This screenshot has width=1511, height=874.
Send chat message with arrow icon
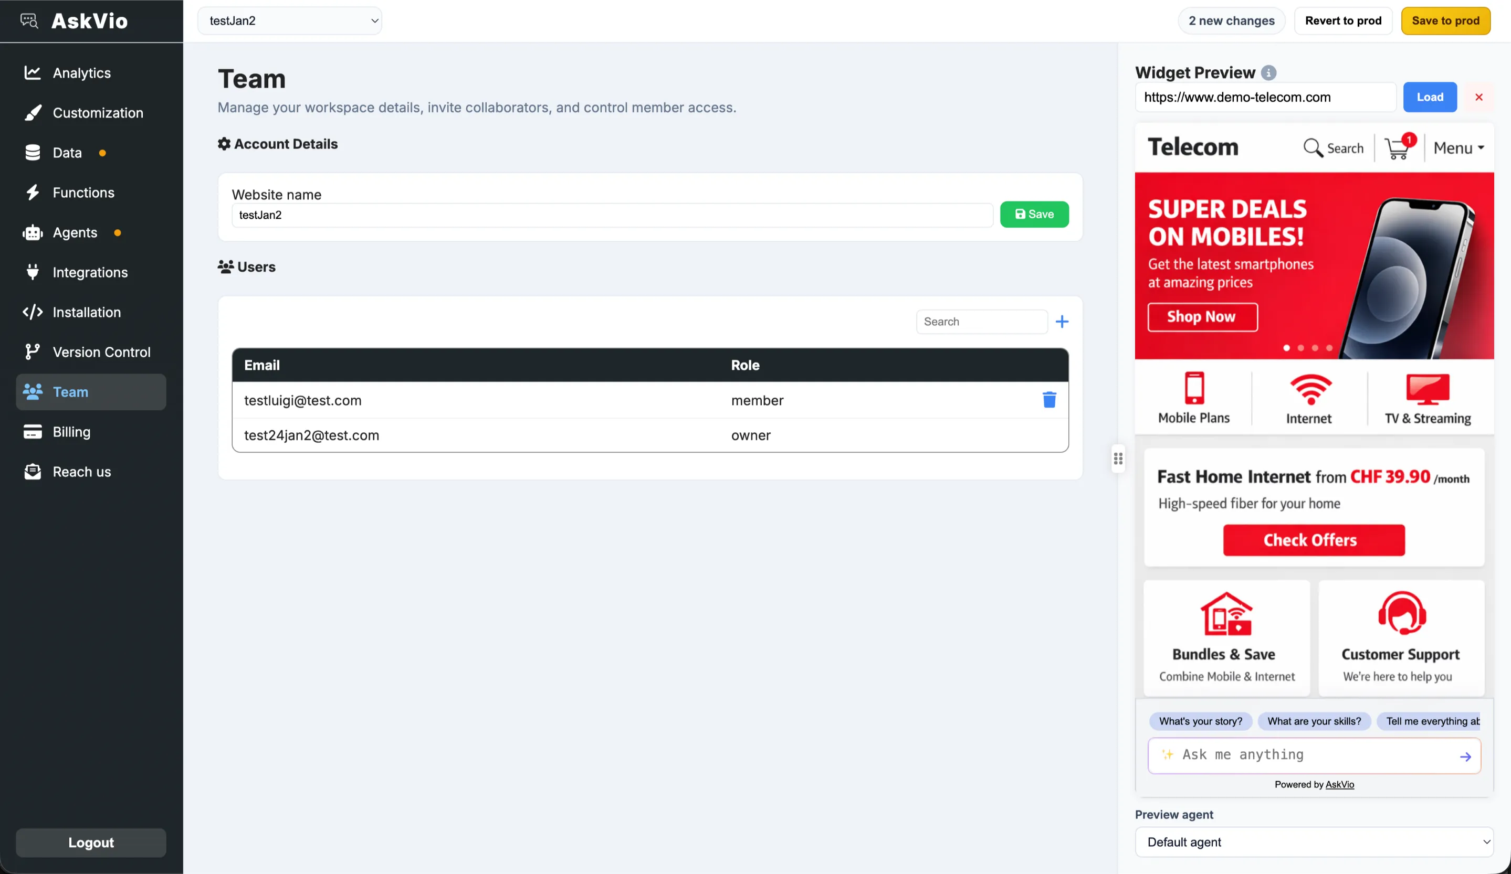coord(1465,756)
